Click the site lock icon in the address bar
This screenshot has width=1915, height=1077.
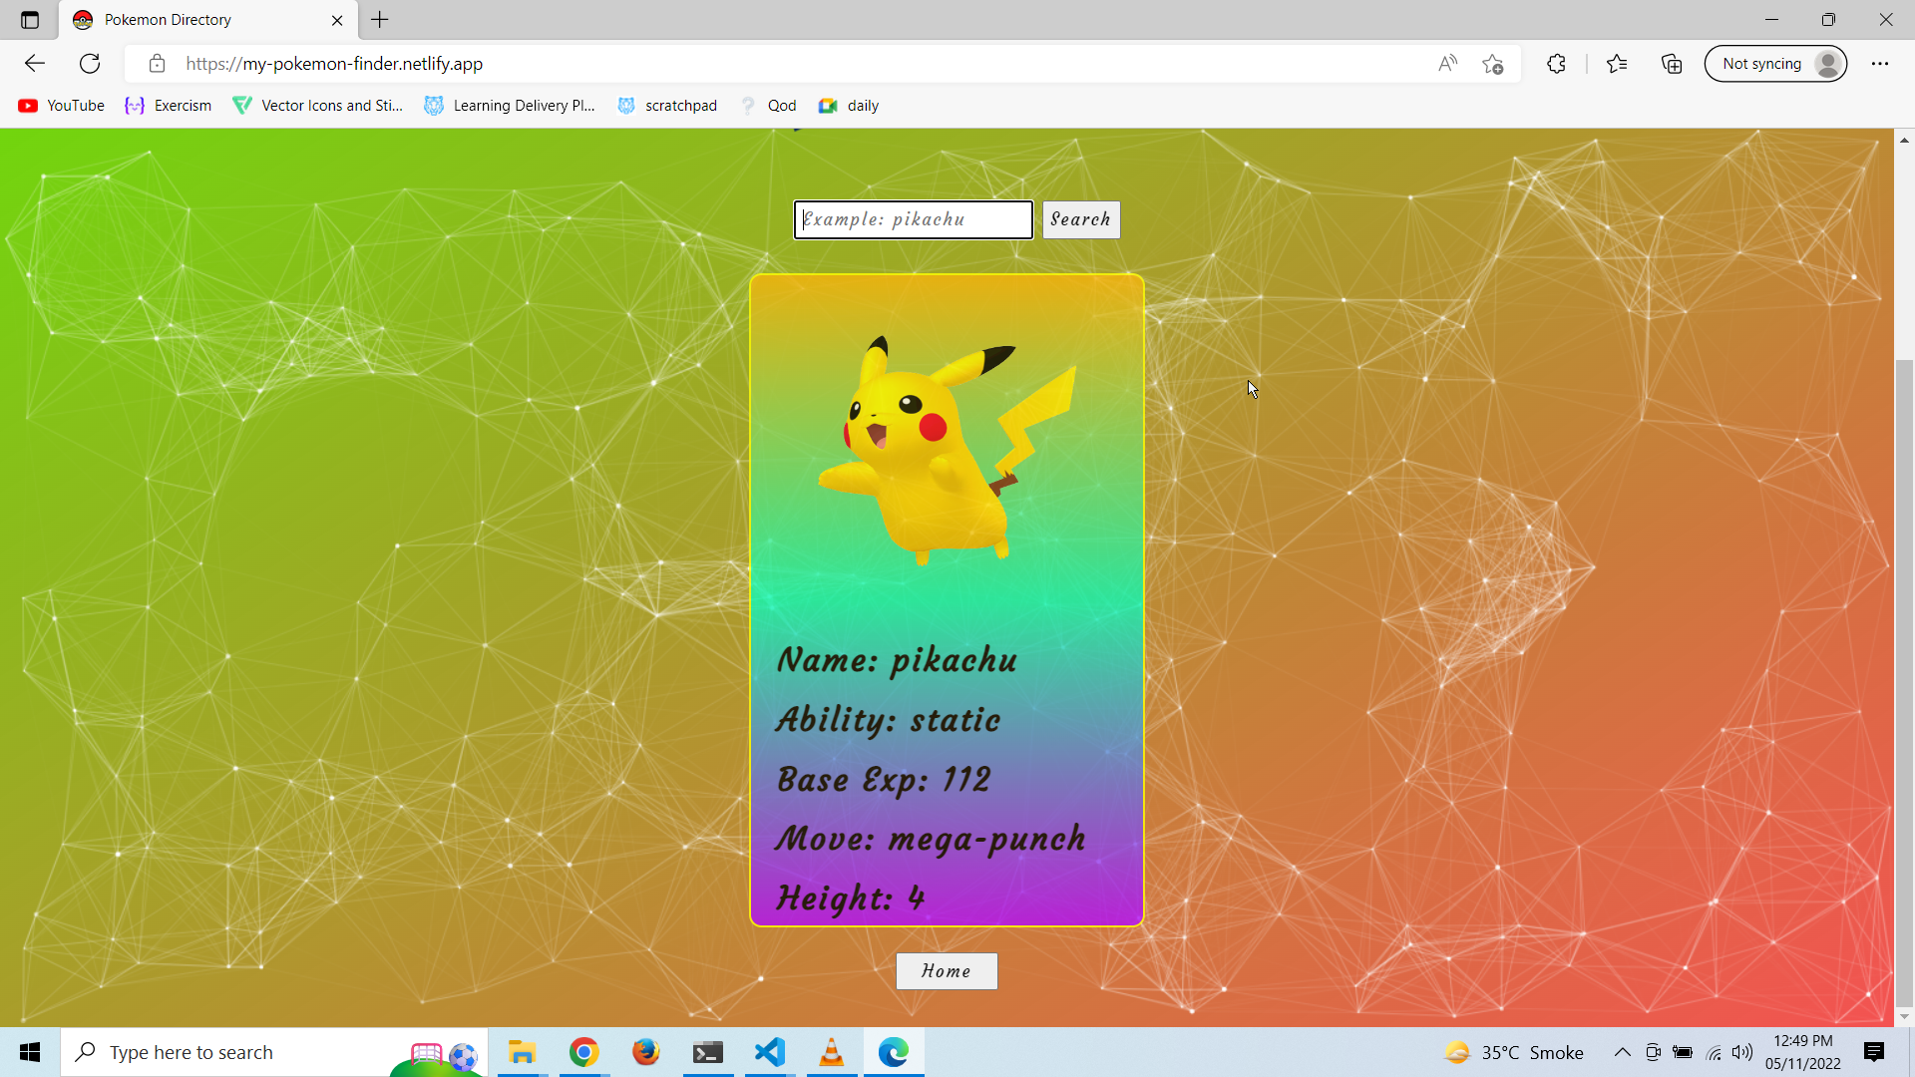pos(157,64)
